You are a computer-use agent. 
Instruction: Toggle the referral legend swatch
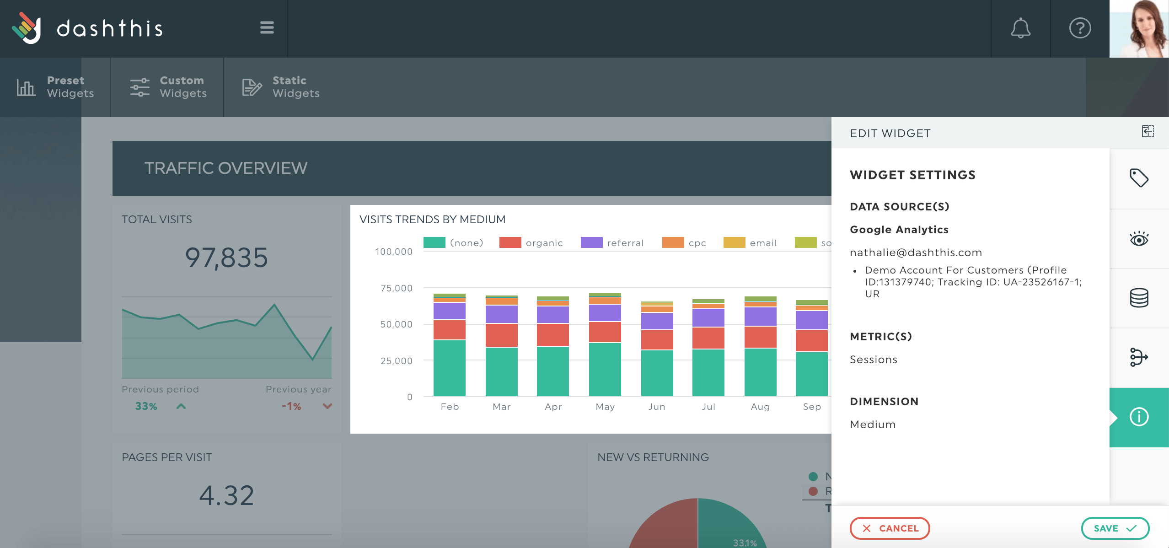(x=591, y=242)
